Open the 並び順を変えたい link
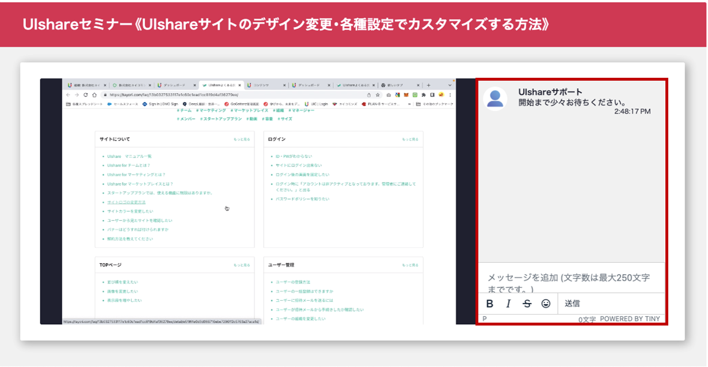 point(122,282)
